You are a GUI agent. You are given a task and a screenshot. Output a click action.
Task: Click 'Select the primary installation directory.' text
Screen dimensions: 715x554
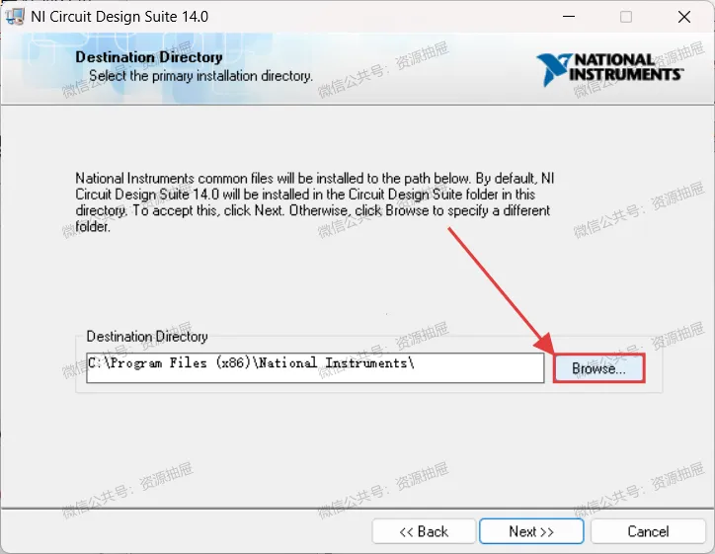click(200, 76)
